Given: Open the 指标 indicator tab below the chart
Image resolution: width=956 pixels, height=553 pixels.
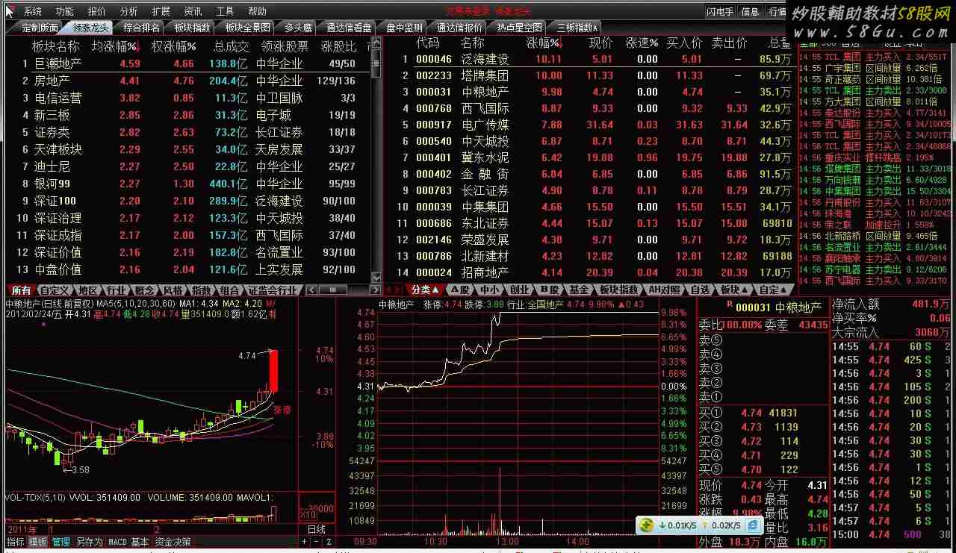Looking at the screenshot, I should (15, 542).
